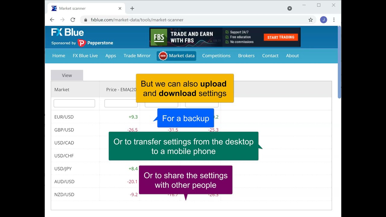Reload the Market scanner page
Image resolution: width=386 pixels, height=217 pixels.
(x=73, y=20)
